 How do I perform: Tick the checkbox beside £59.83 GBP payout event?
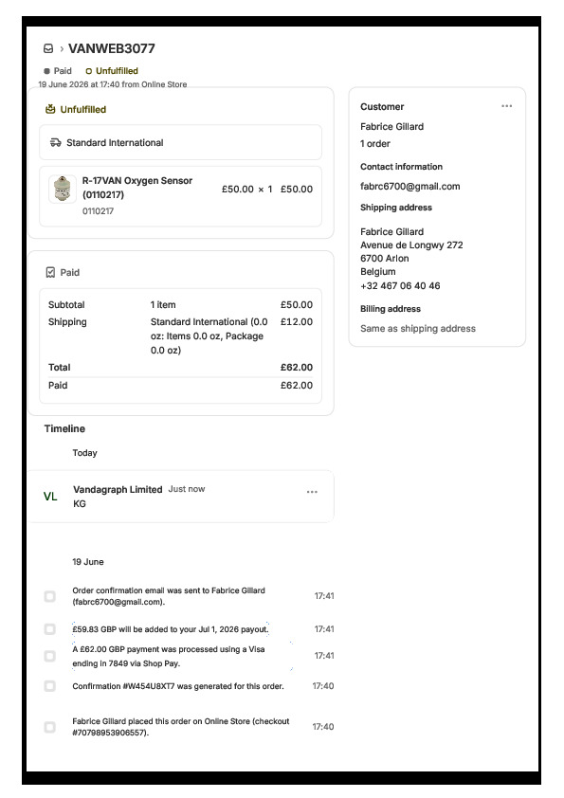coord(50,629)
